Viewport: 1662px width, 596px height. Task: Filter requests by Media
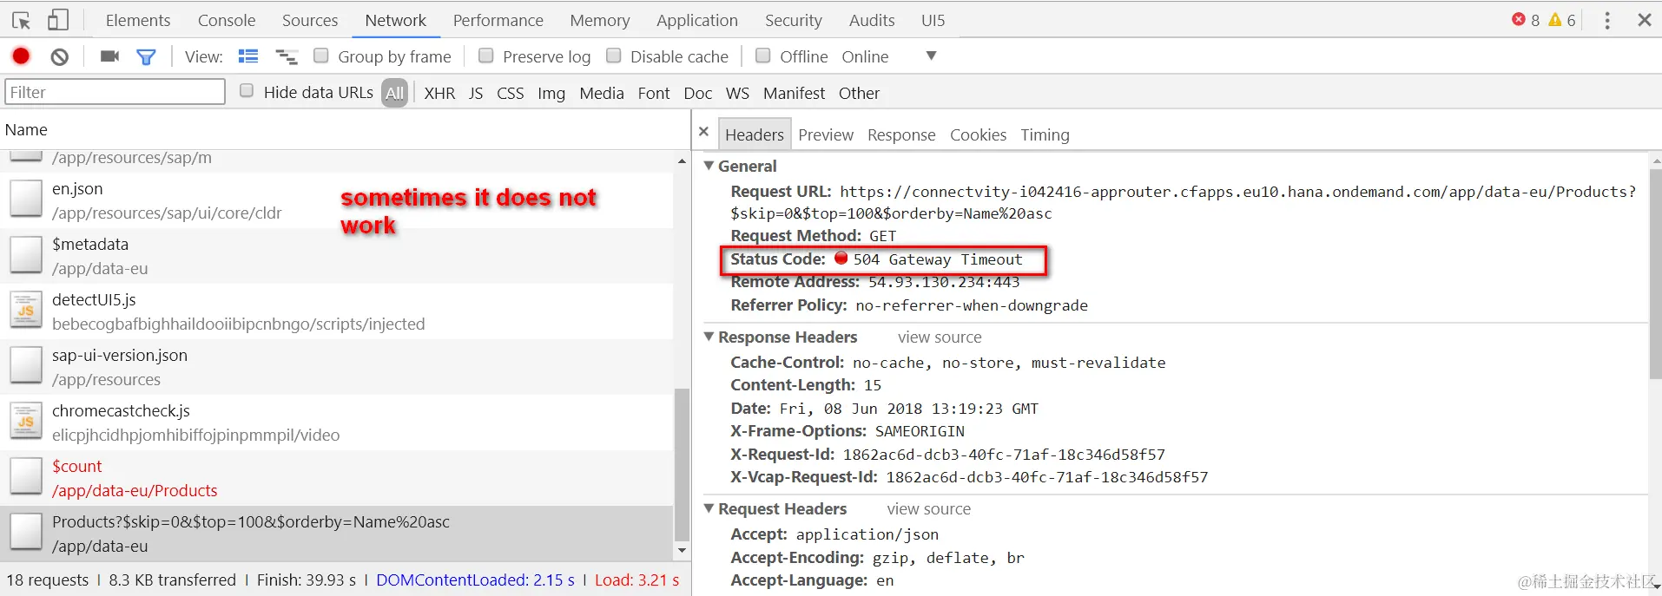602,93
